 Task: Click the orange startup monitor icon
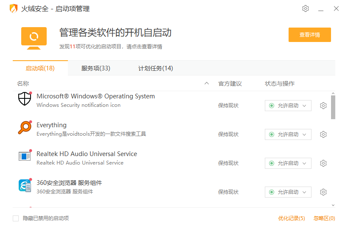click(34, 38)
